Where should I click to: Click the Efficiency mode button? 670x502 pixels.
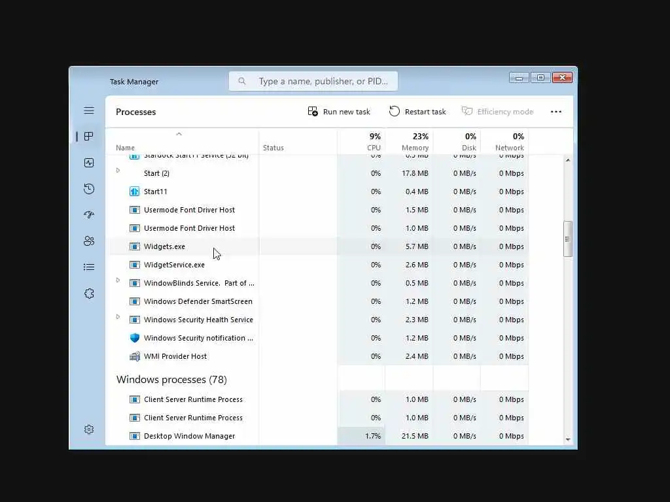pyautogui.click(x=498, y=111)
